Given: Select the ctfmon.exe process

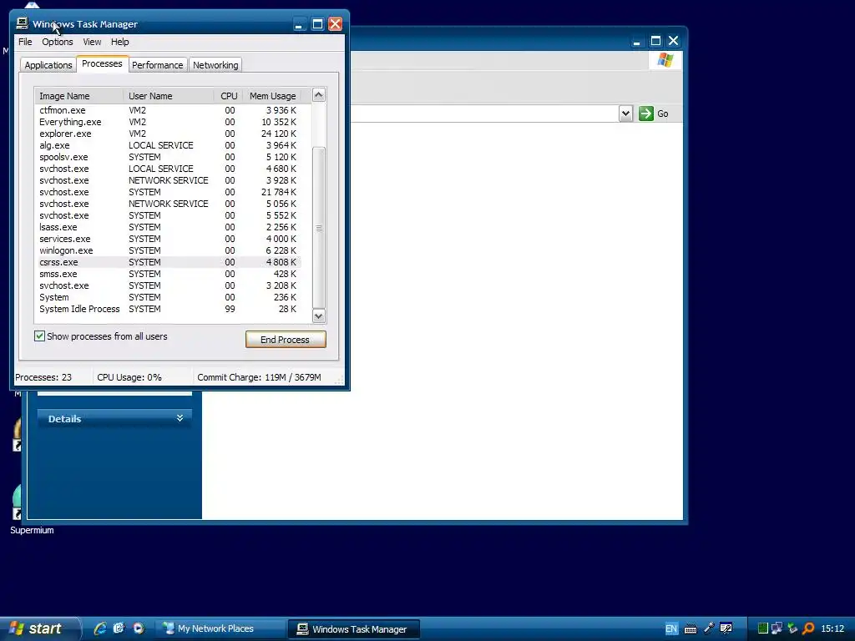Looking at the screenshot, I should [x=167, y=110].
